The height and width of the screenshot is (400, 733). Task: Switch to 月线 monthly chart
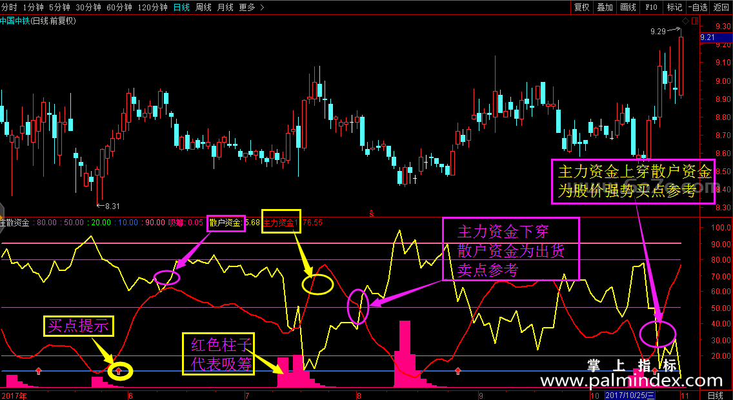[225, 7]
